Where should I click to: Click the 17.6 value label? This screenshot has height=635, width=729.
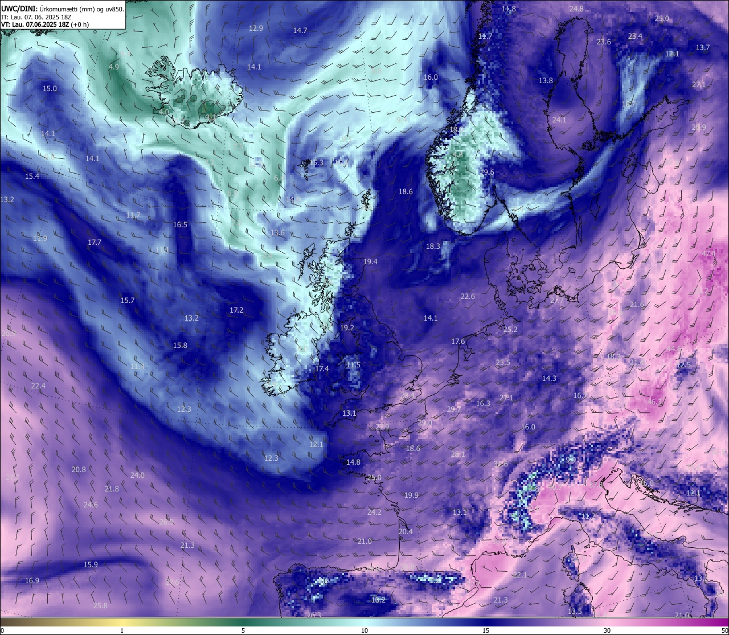[458, 342]
